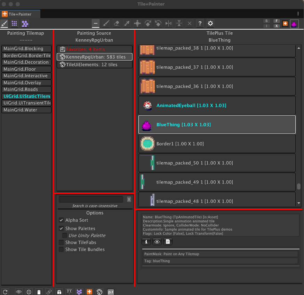Select TileUiElements: 12 tiles palette

point(94,65)
